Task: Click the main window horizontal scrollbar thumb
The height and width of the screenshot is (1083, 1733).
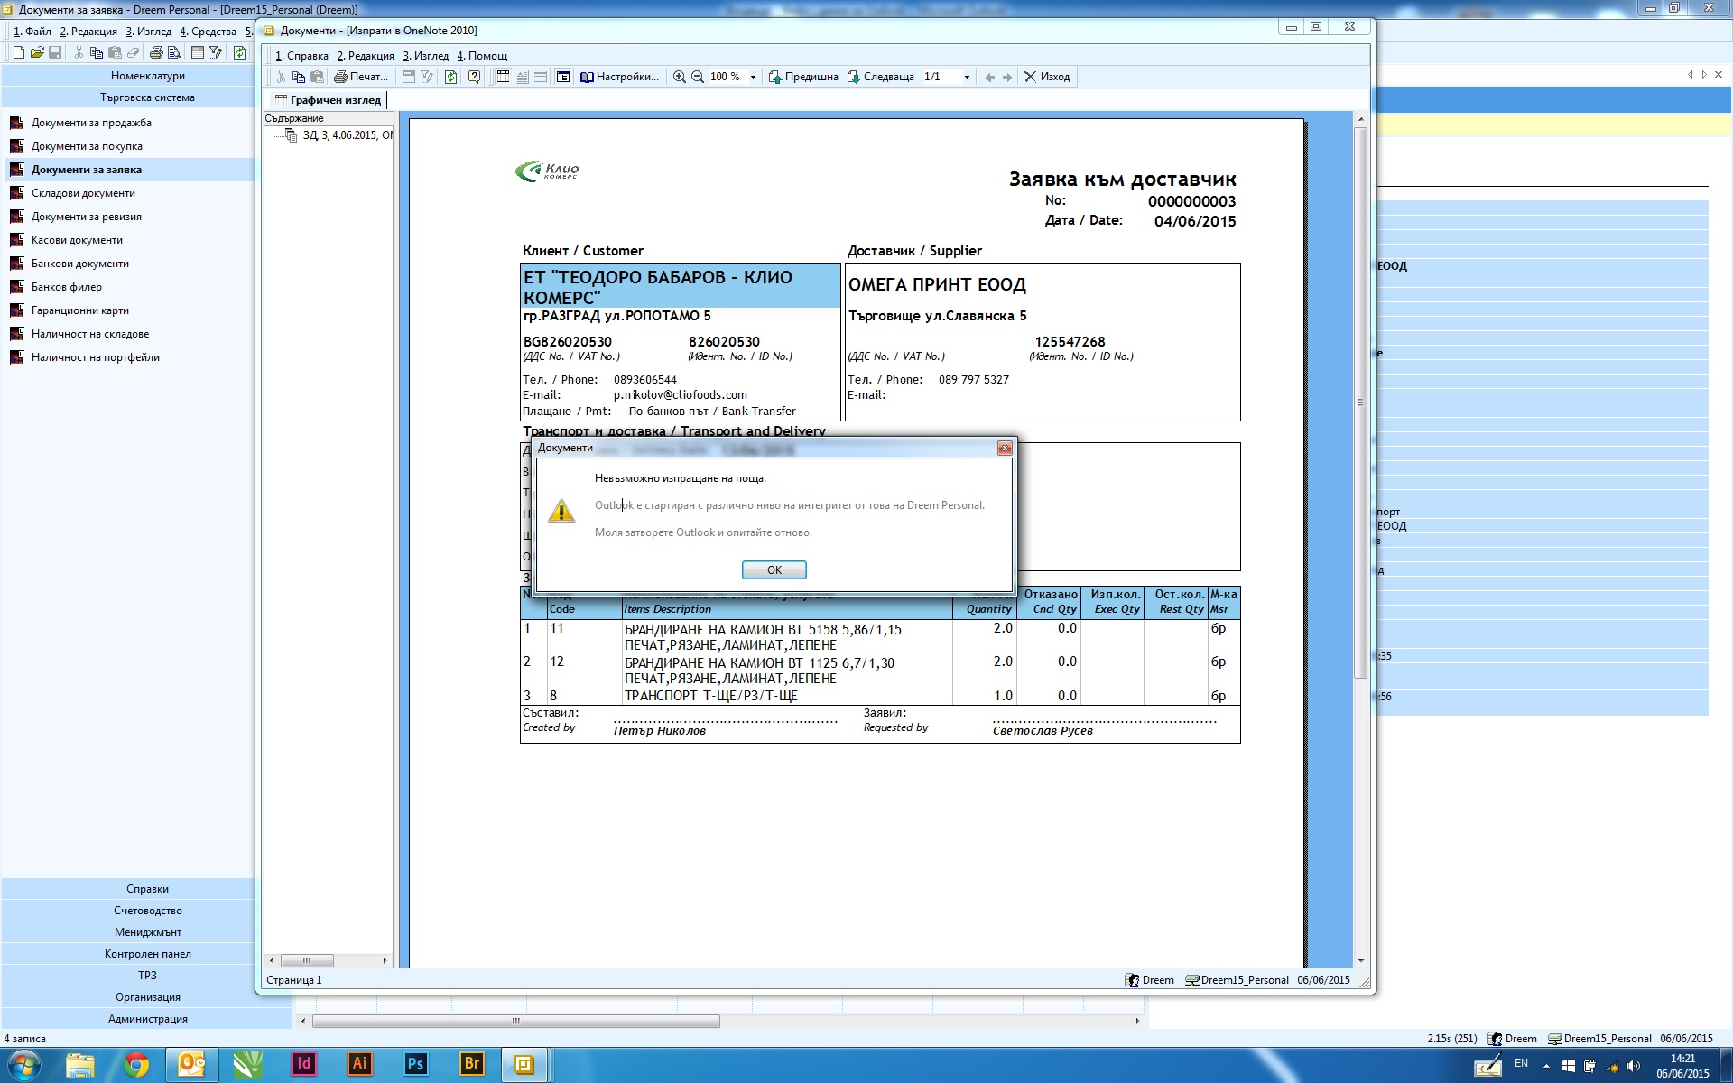Action: click(516, 1022)
